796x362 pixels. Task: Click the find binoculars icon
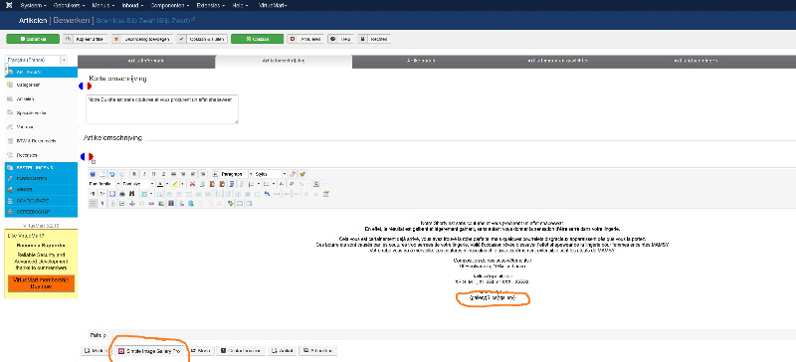132,194
